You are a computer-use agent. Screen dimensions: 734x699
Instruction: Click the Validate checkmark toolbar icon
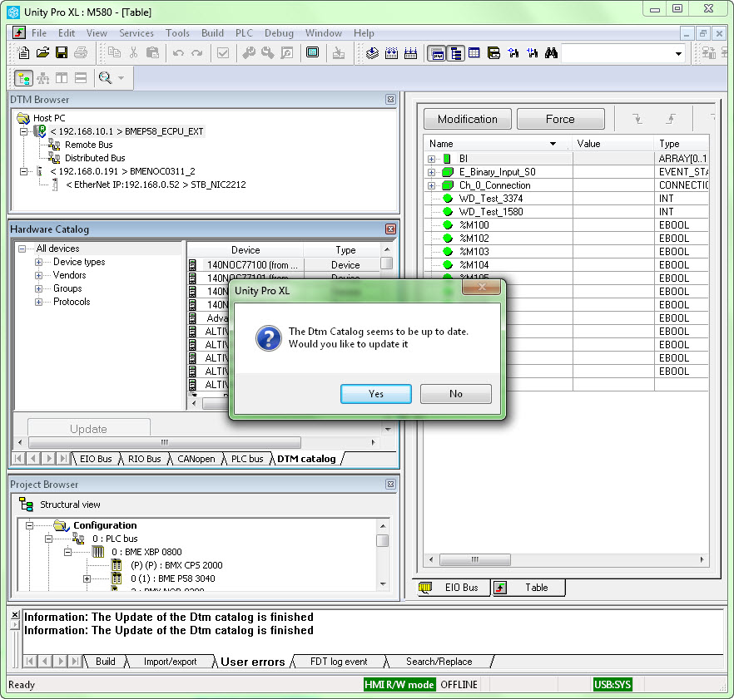click(x=223, y=53)
